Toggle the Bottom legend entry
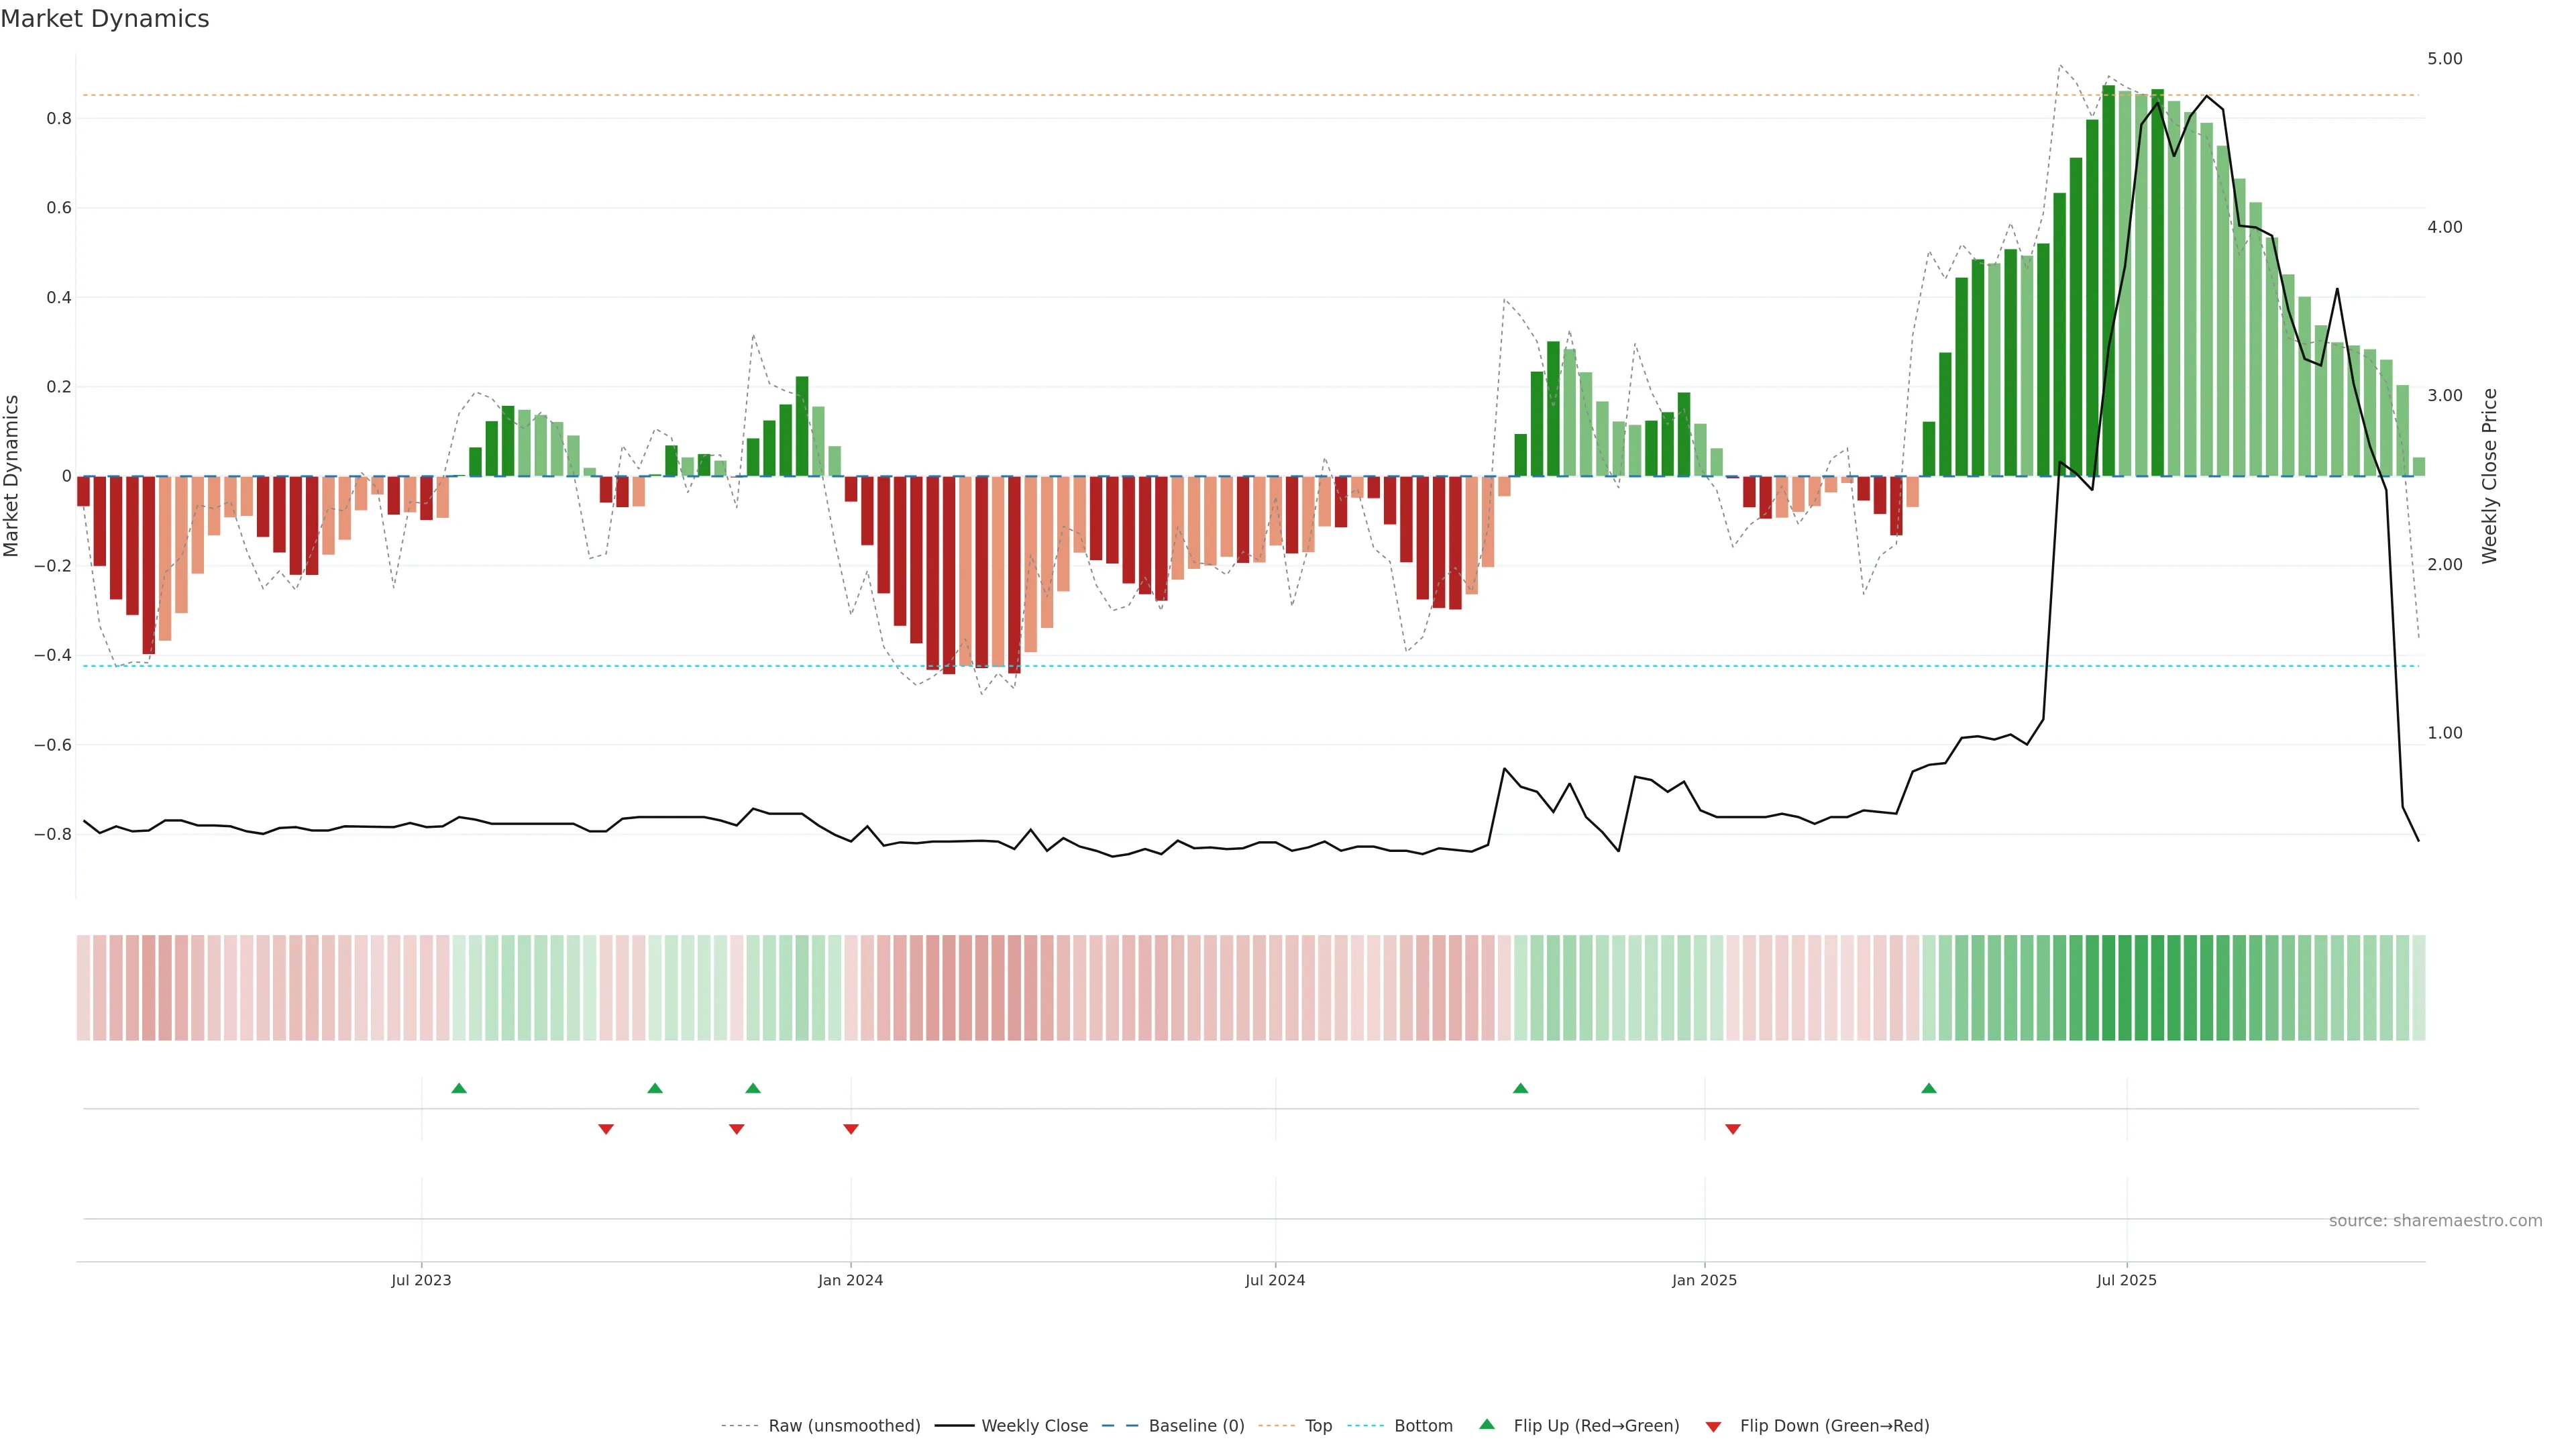Screen dimensions: 2576x1449 tap(1423, 1426)
